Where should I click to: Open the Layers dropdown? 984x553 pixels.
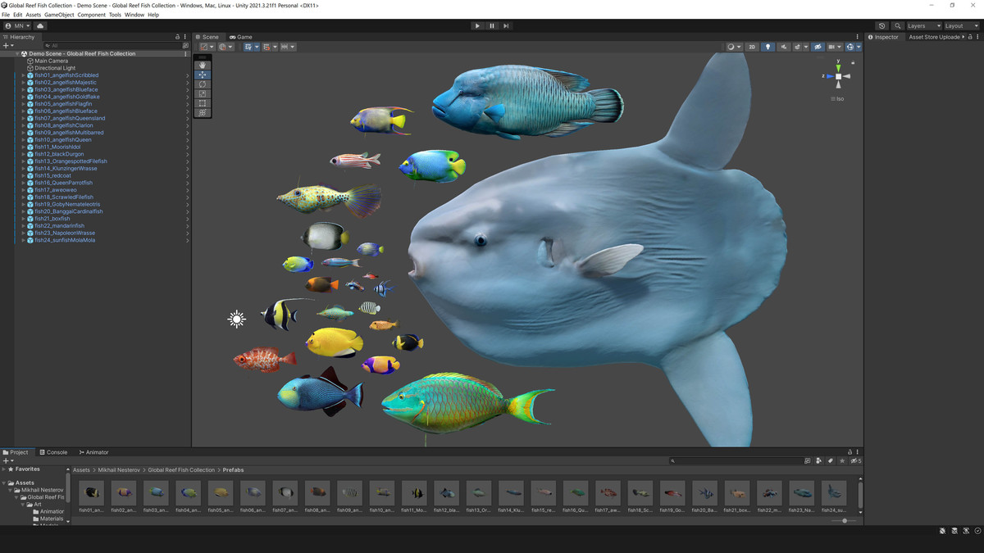(x=922, y=25)
